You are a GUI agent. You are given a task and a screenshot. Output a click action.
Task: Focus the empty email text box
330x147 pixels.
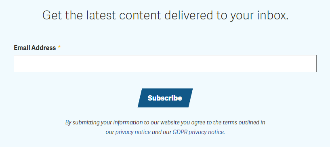click(x=165, y=63)
